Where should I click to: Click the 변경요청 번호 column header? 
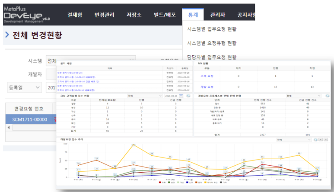click(29, 109)
